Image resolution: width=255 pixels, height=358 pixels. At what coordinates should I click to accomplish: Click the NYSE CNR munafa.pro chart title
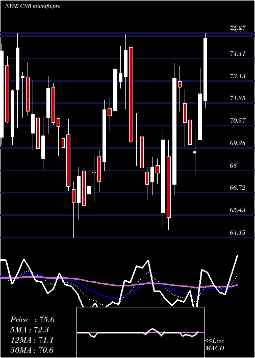(x=33, y=6)
